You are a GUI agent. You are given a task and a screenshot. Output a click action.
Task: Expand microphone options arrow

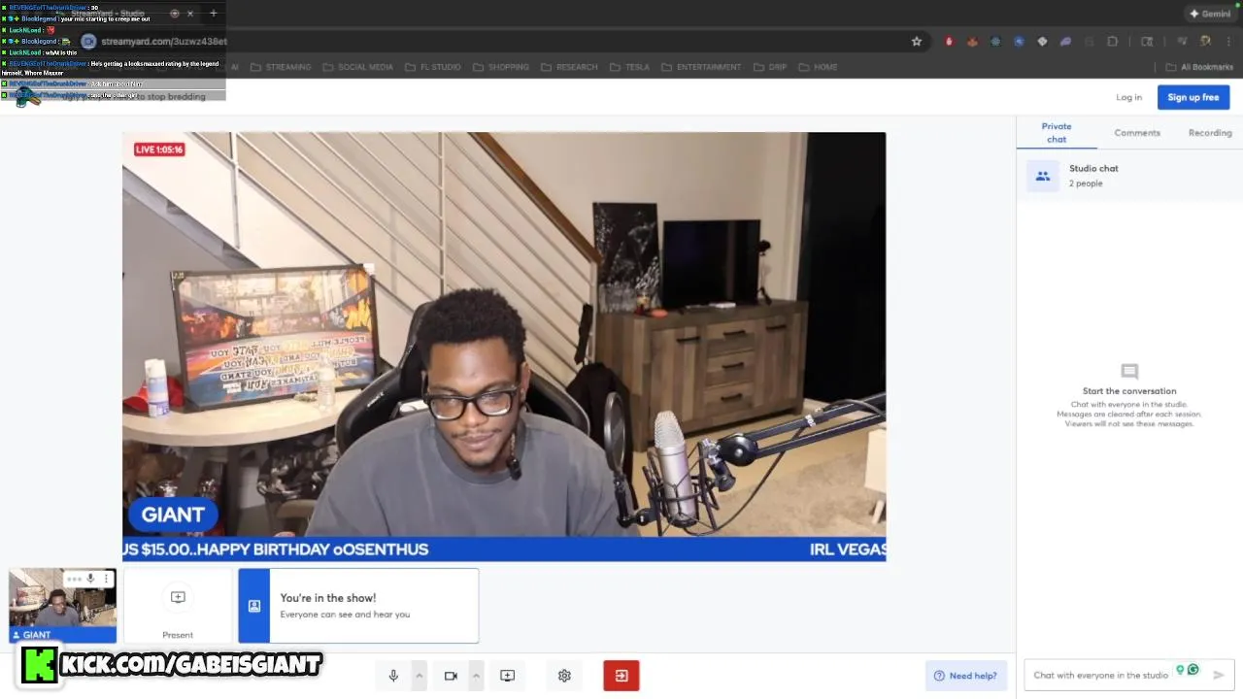[420, 676]
